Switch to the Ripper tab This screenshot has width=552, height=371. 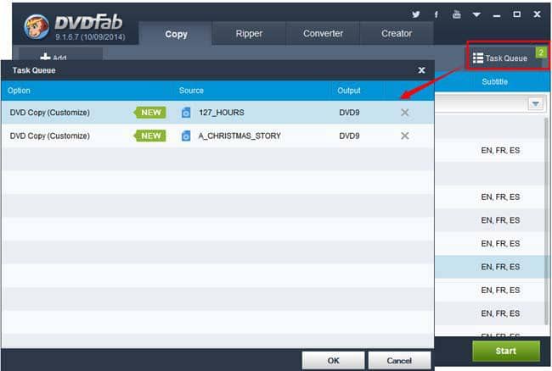(x=249, y=33)
